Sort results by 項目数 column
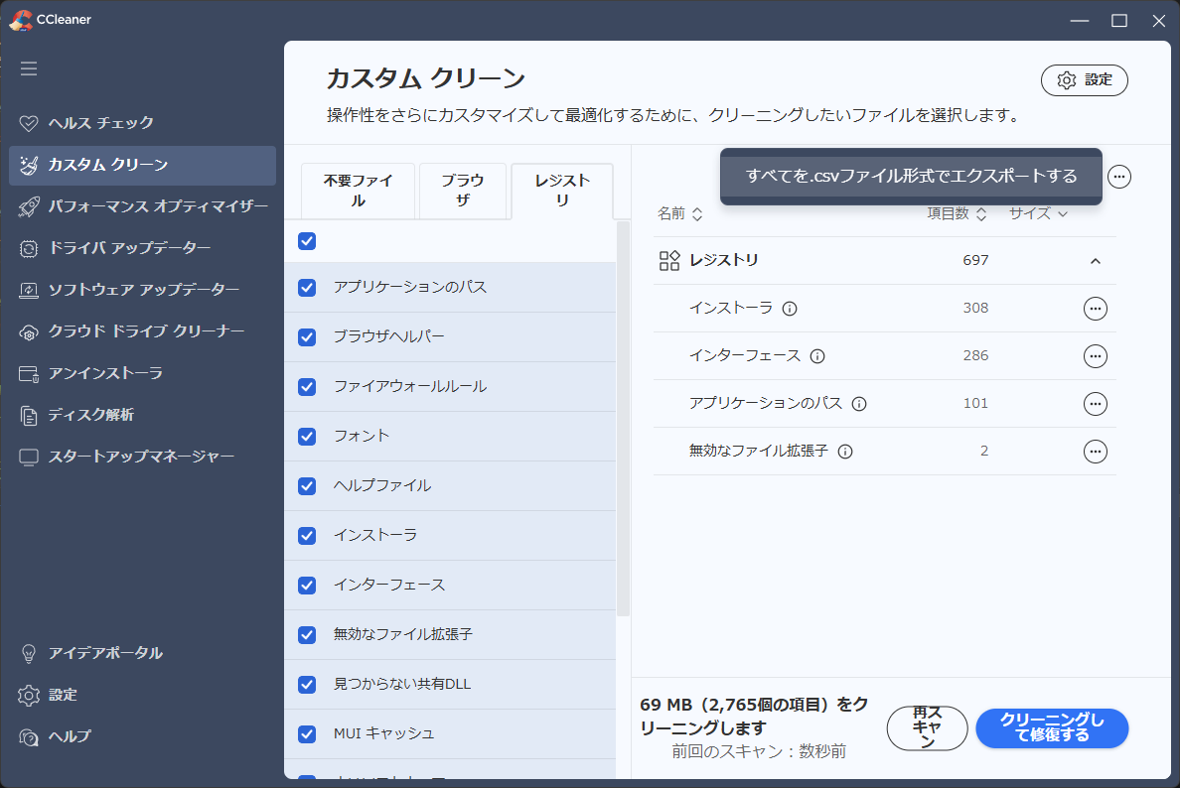 [956, 214]
